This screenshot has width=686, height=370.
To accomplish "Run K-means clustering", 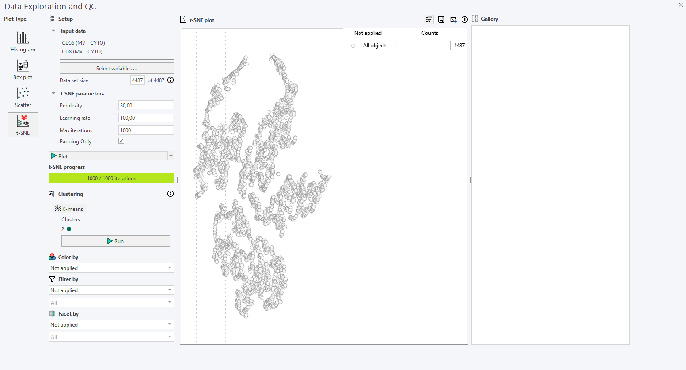I will tap(116, 240).
